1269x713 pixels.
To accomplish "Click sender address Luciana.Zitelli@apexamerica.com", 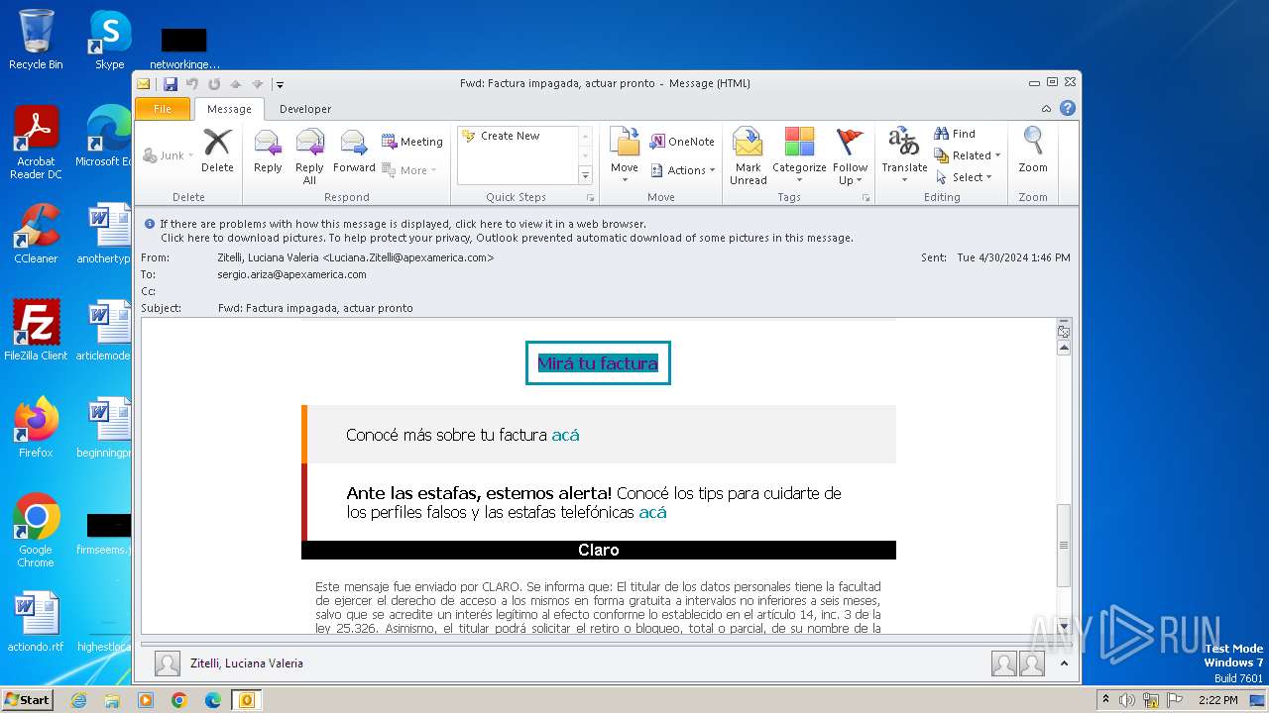I will point(408,257).
